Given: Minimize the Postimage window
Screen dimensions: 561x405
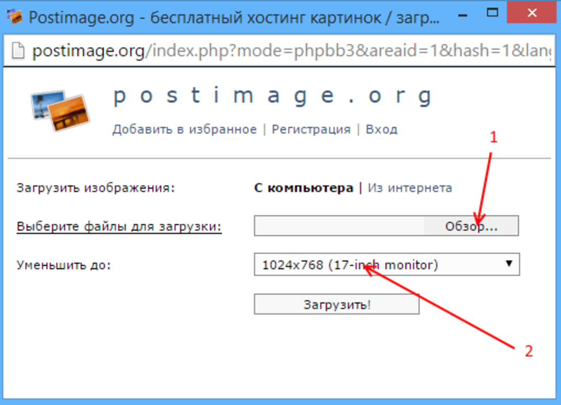Looking at the screenshot, I should [x=462, y=15].
